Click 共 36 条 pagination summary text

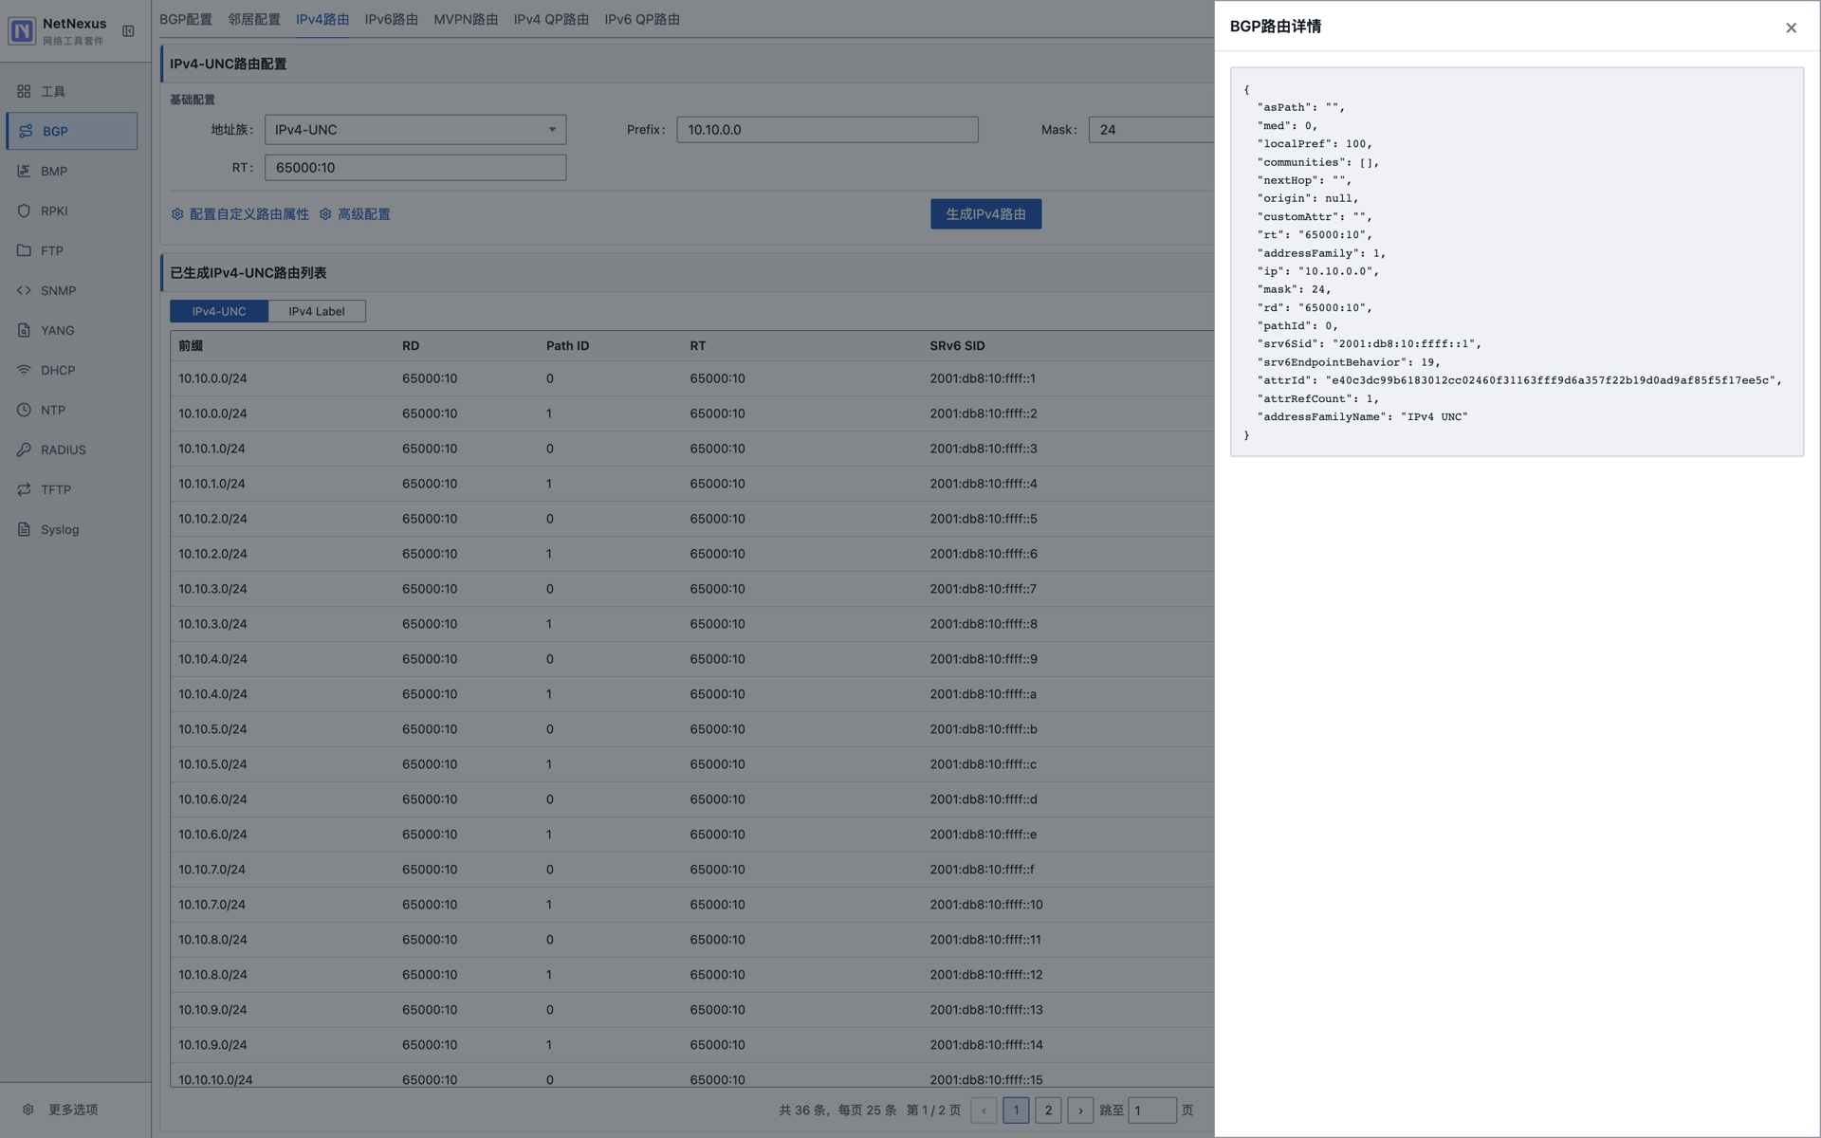click(802, 1110)
